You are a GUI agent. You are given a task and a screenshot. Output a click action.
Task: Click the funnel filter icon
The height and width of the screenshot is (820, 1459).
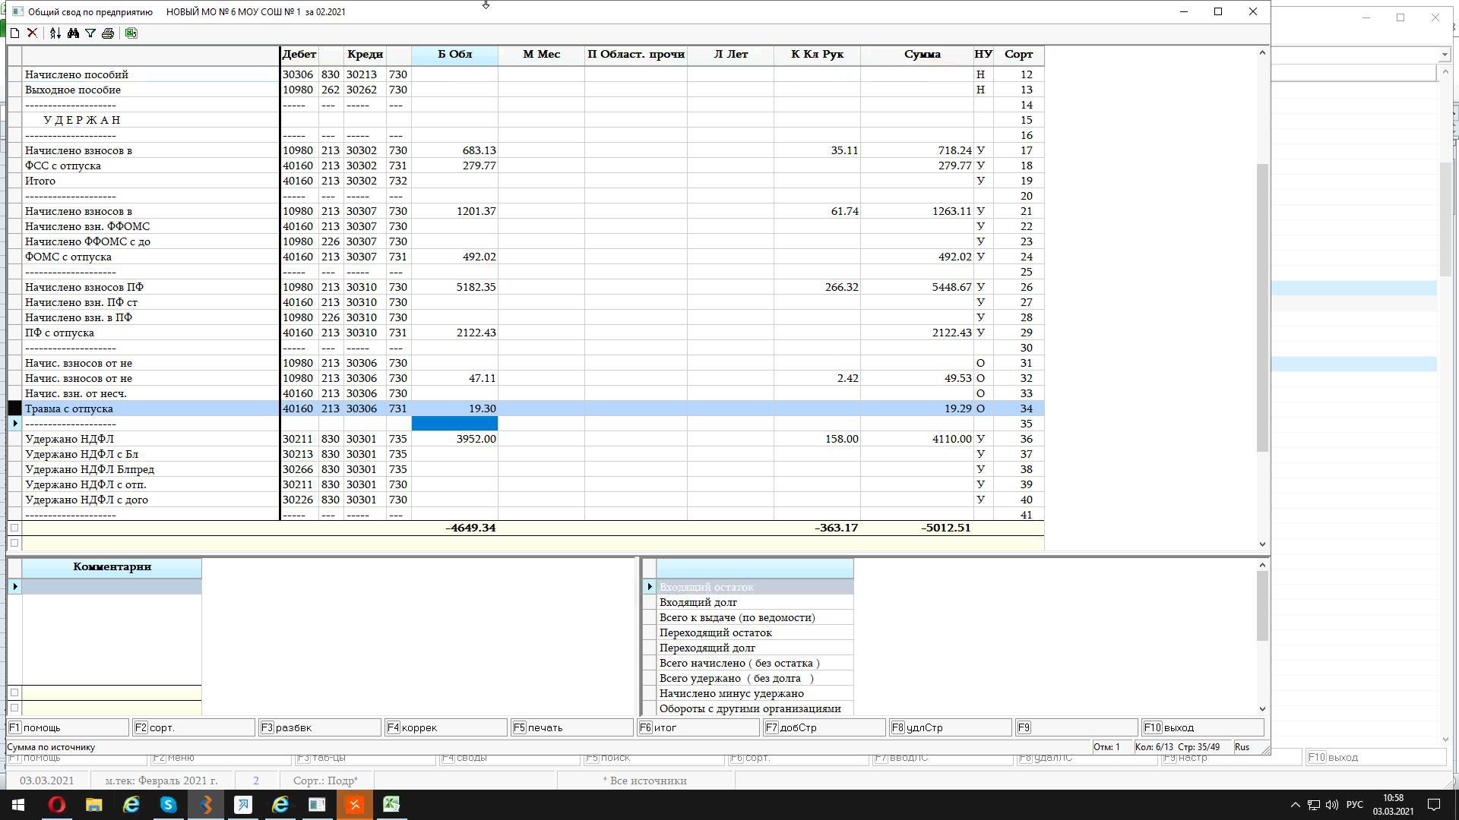tap(90, 33)
